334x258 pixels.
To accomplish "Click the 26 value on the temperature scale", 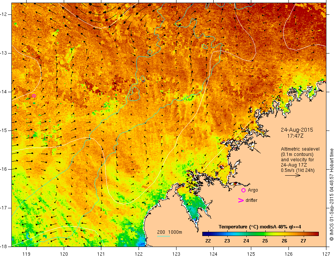I will click(x=284, y=241).
